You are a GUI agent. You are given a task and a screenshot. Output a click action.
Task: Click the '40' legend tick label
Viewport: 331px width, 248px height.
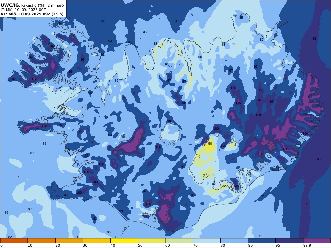pos(113,245)
